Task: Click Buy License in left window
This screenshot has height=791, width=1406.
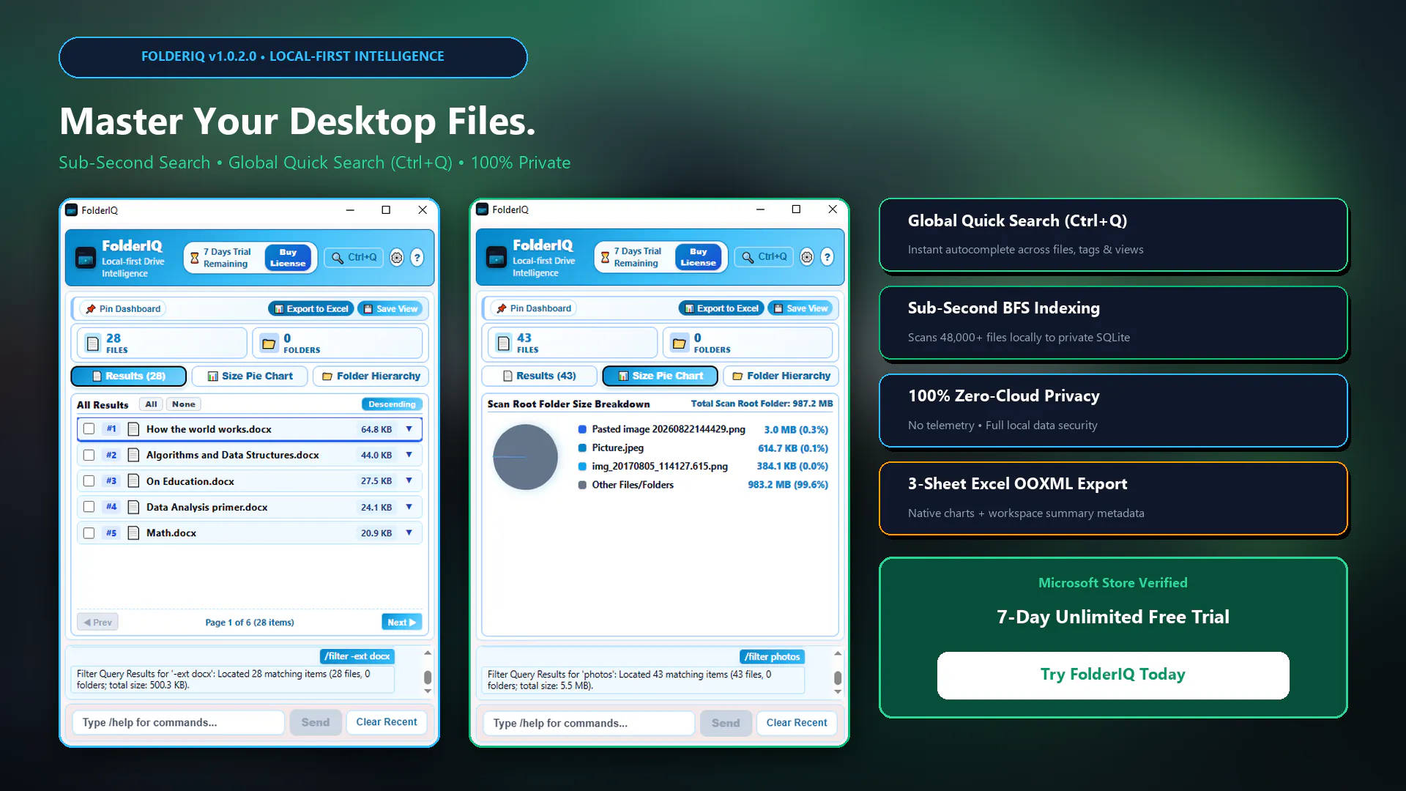Action: click(288, 258)
